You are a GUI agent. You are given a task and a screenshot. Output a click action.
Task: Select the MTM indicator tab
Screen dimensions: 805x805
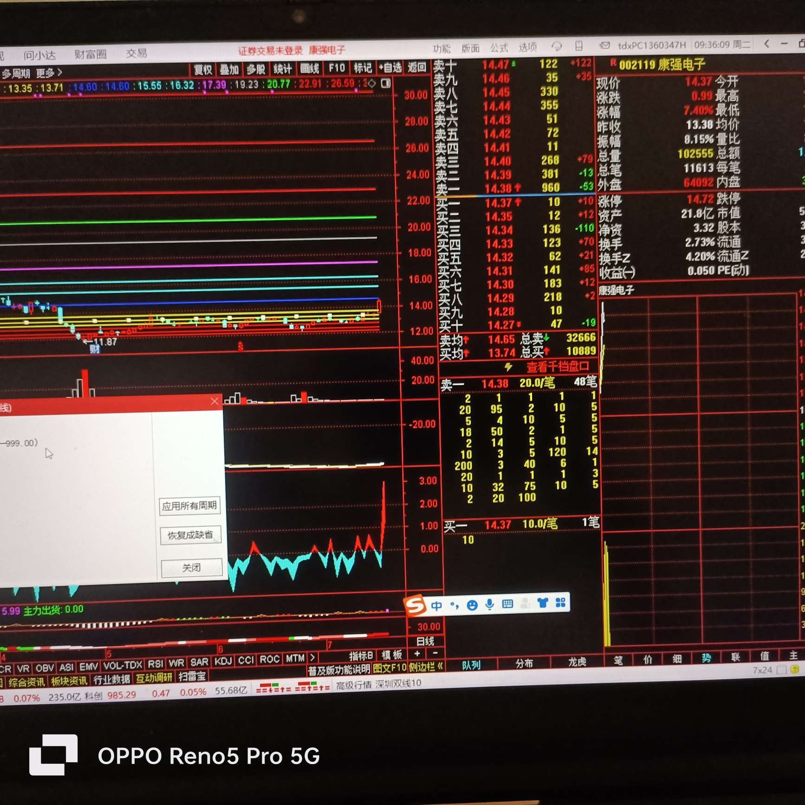295,658
